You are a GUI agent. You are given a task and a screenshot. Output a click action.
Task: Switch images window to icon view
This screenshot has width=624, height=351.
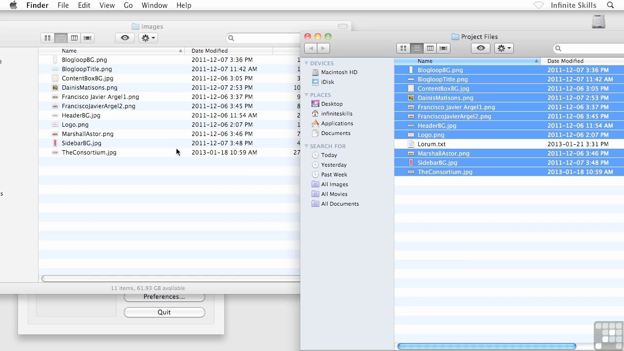(x=47, y=38)
